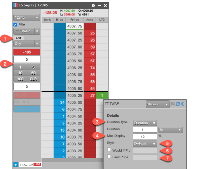Click the help question mark icon

93,5
